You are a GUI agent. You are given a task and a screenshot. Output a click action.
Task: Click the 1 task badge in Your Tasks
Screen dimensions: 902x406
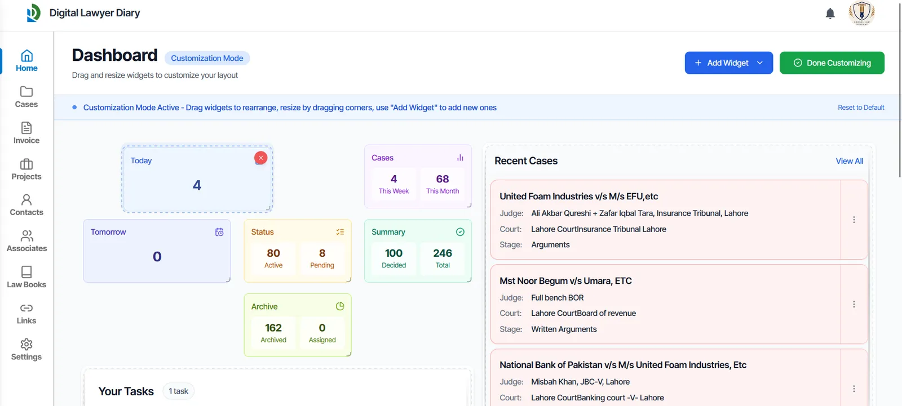(x=178, y=391)
